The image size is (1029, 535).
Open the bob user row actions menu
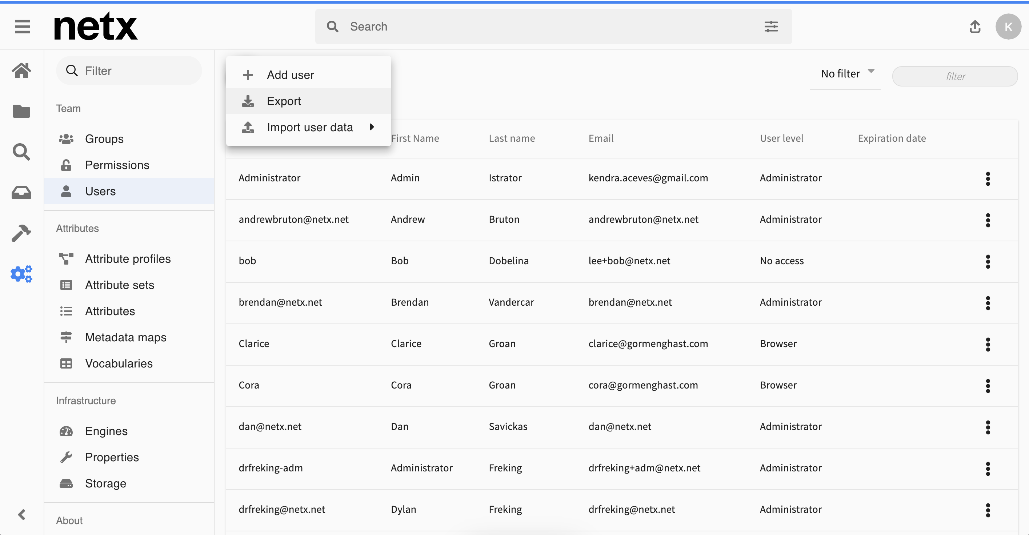[x=988, y=262]
